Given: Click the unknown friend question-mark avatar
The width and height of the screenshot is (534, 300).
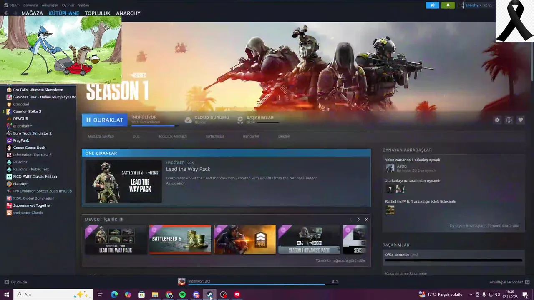Looking at the screenshot, I should click(390, 189).
